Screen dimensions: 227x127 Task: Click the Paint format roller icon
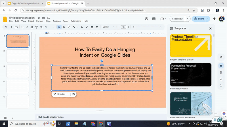[x=37, y=27]
